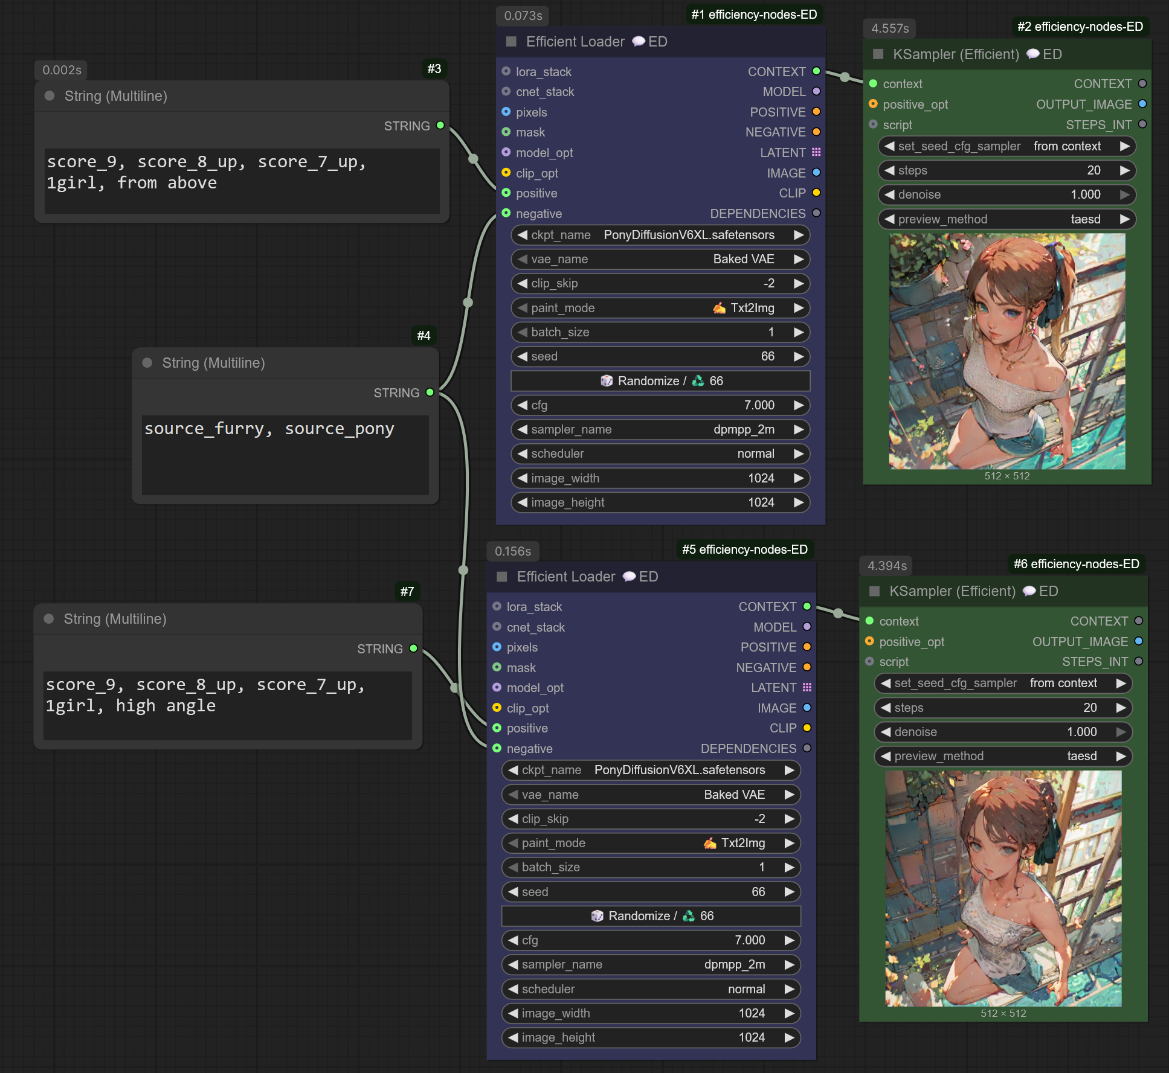Open ckpt_name dropdown in top Efficient Loader
The height and width of the screenshot is (1073, 1169).
click(660, 235)
